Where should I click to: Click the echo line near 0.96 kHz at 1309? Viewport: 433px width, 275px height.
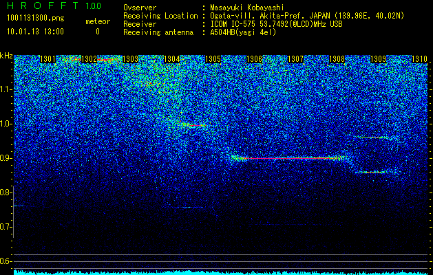(x=373, y=137)
